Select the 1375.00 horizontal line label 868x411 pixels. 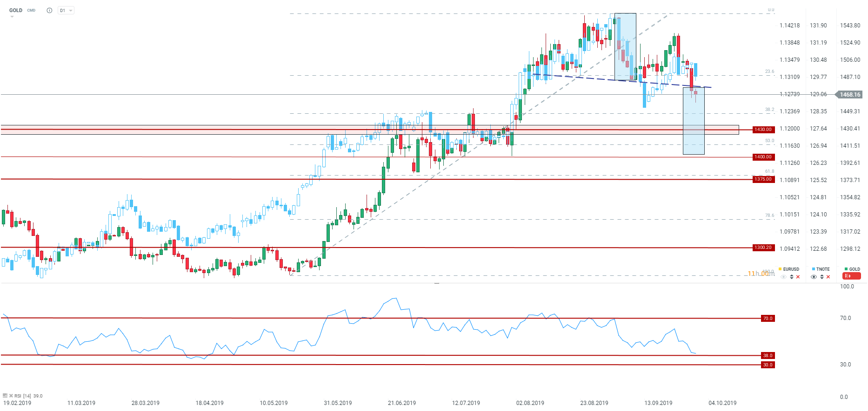coord(763,179)
